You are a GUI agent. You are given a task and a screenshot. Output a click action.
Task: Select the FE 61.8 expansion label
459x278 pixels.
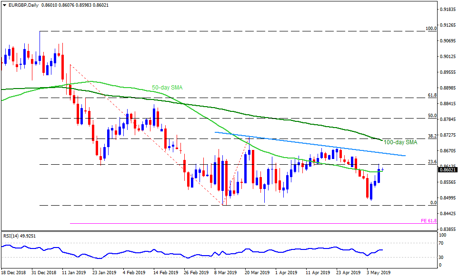pos(429,221)
